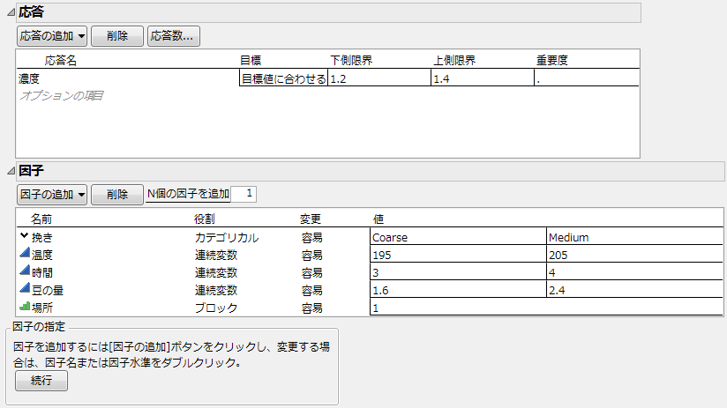727x408 pixels.
Task: Select the 195 temperature value
Action: [x=458, y=255]
